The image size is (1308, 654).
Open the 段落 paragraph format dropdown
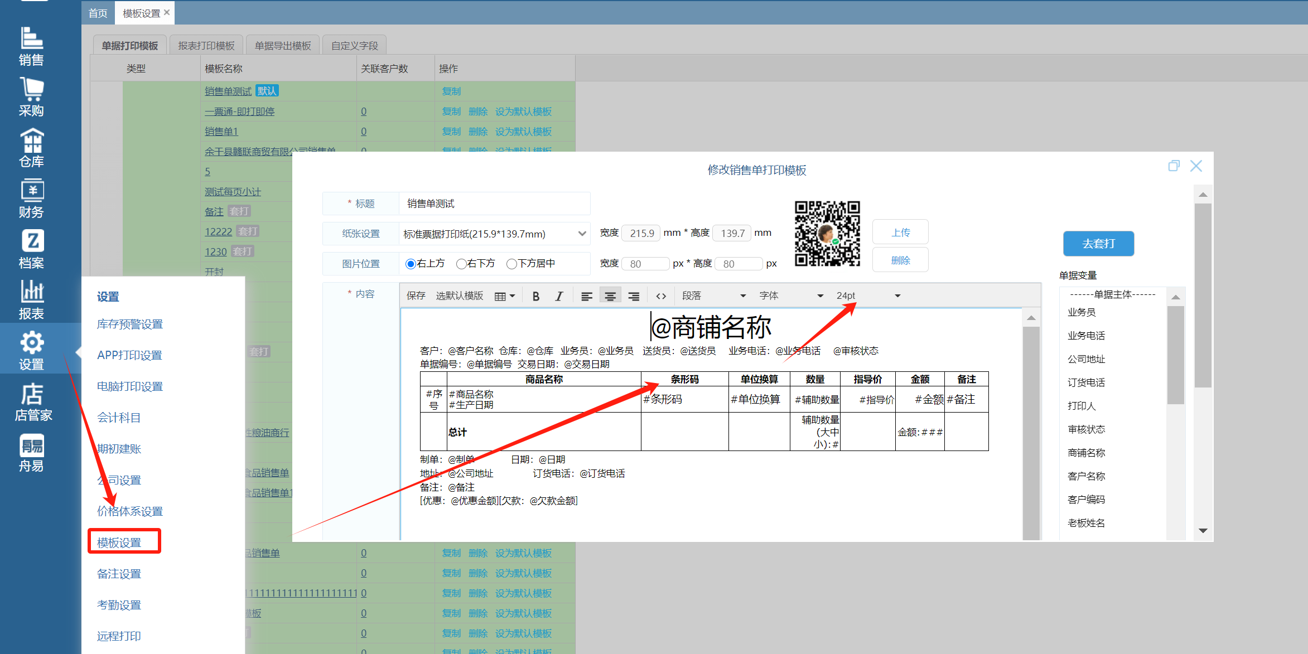coord(713,296)
